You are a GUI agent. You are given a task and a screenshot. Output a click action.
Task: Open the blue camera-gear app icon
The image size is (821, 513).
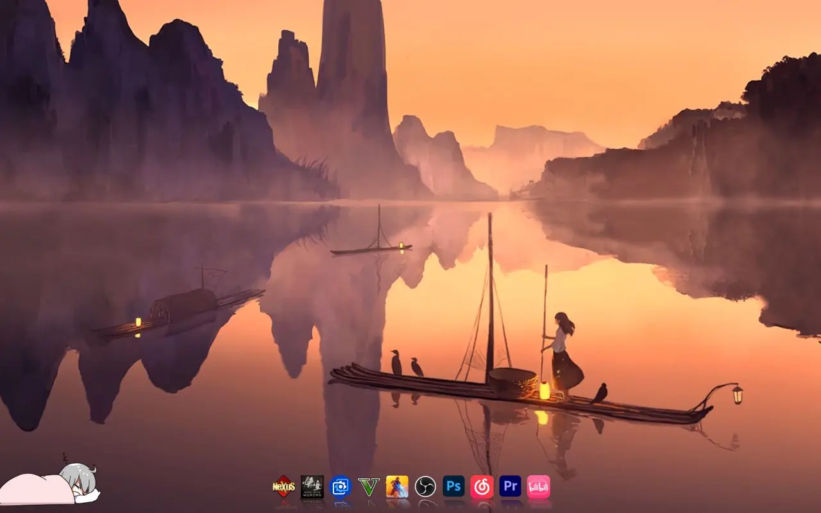[341, 487]
